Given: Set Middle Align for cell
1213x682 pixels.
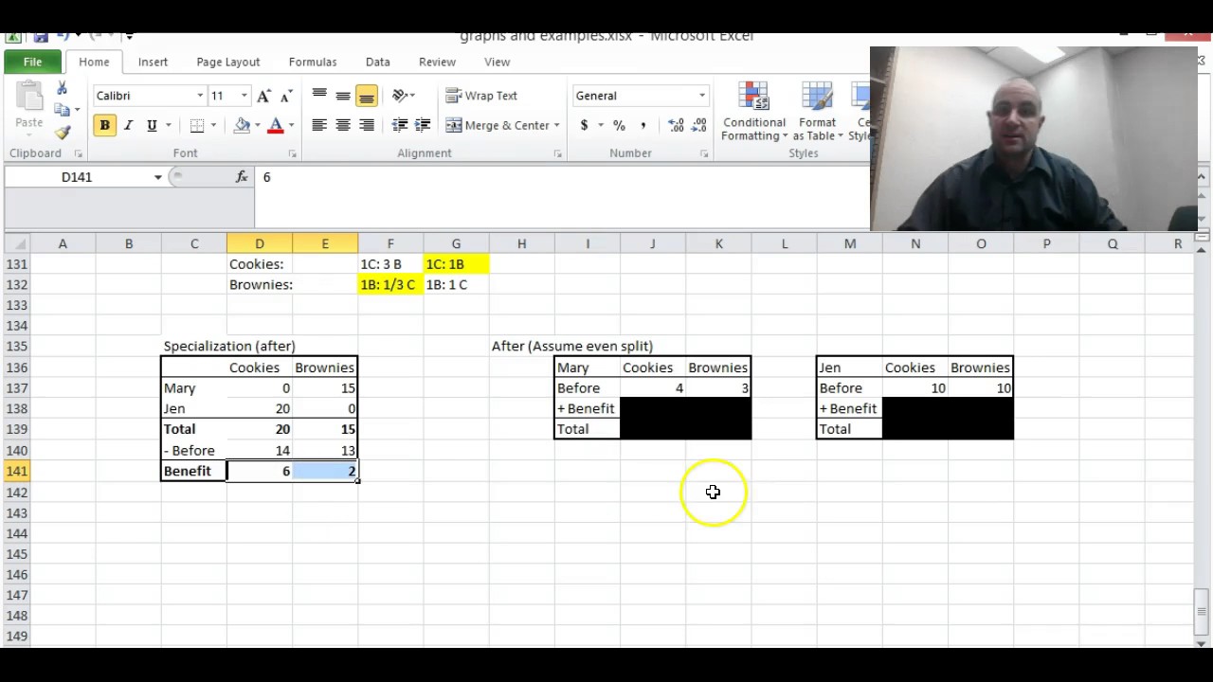Looking at the screenshot, I should pos(343,96).
